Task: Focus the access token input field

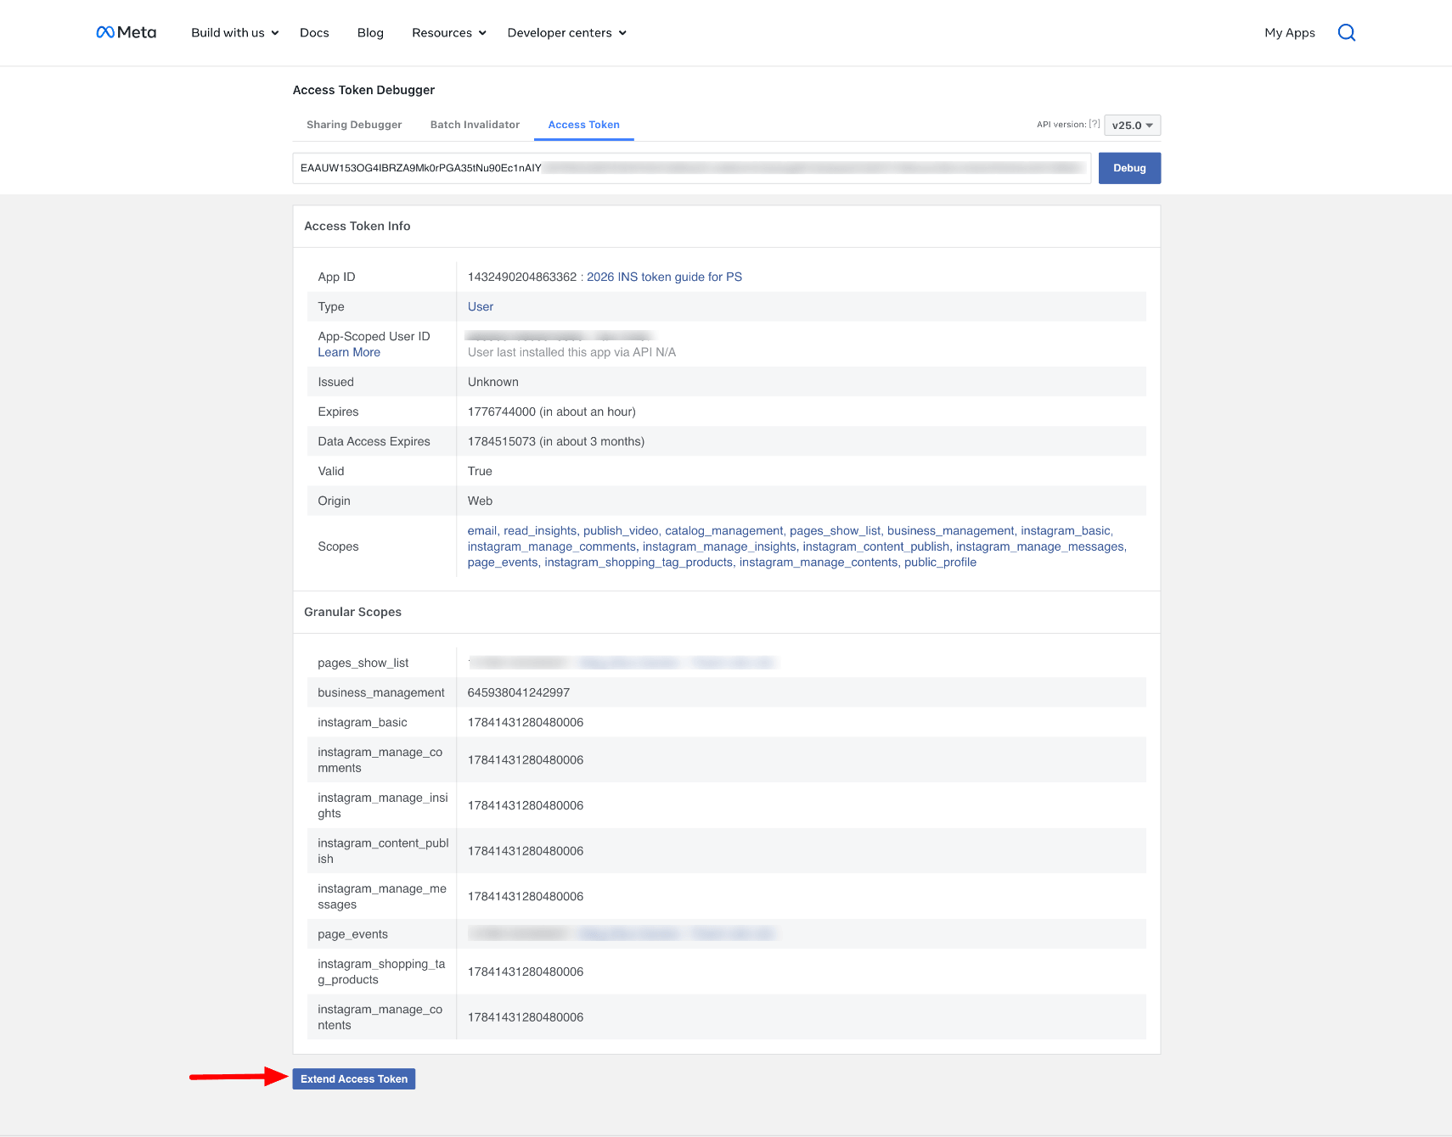Action: 691,168
